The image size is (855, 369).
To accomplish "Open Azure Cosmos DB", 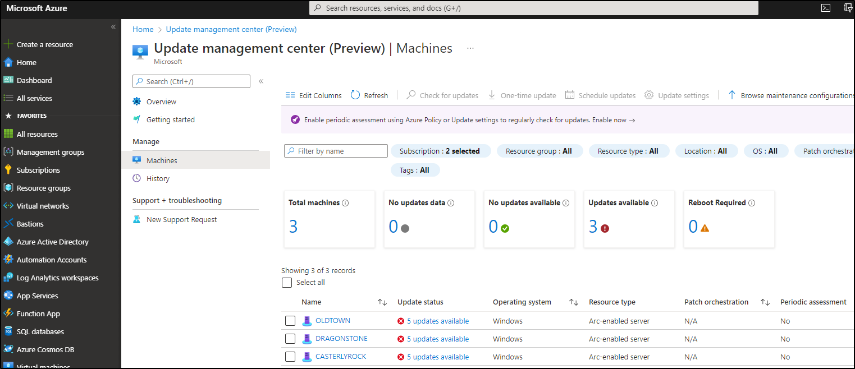I will [45, 349].
